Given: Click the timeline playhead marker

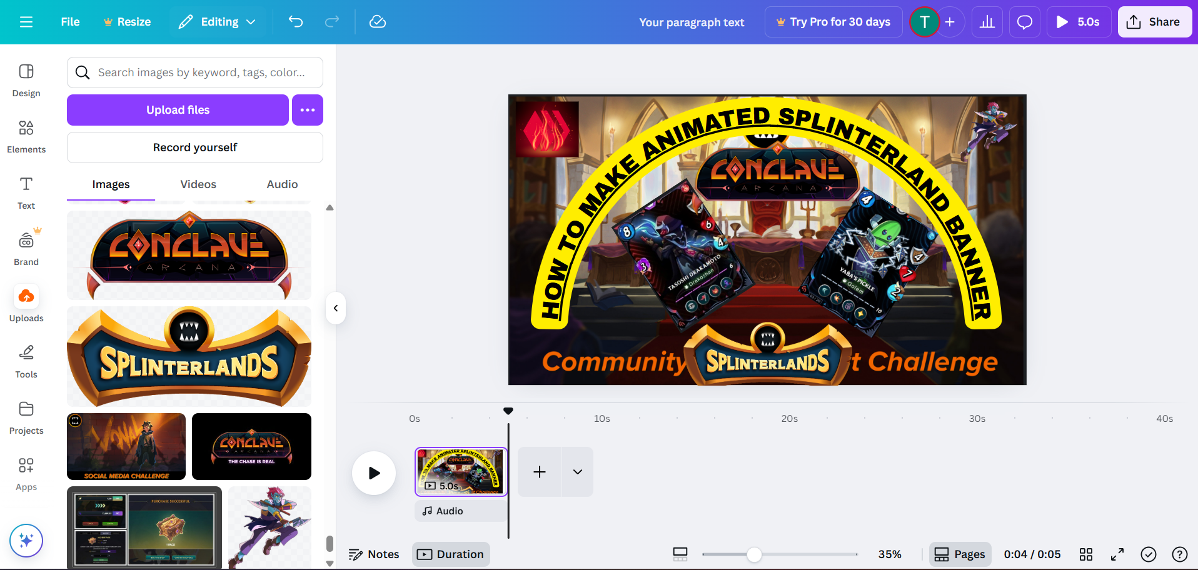Looking at the screenshot, I should tap(508, 411).
